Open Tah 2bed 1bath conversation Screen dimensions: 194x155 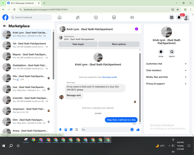click(26, 45)
